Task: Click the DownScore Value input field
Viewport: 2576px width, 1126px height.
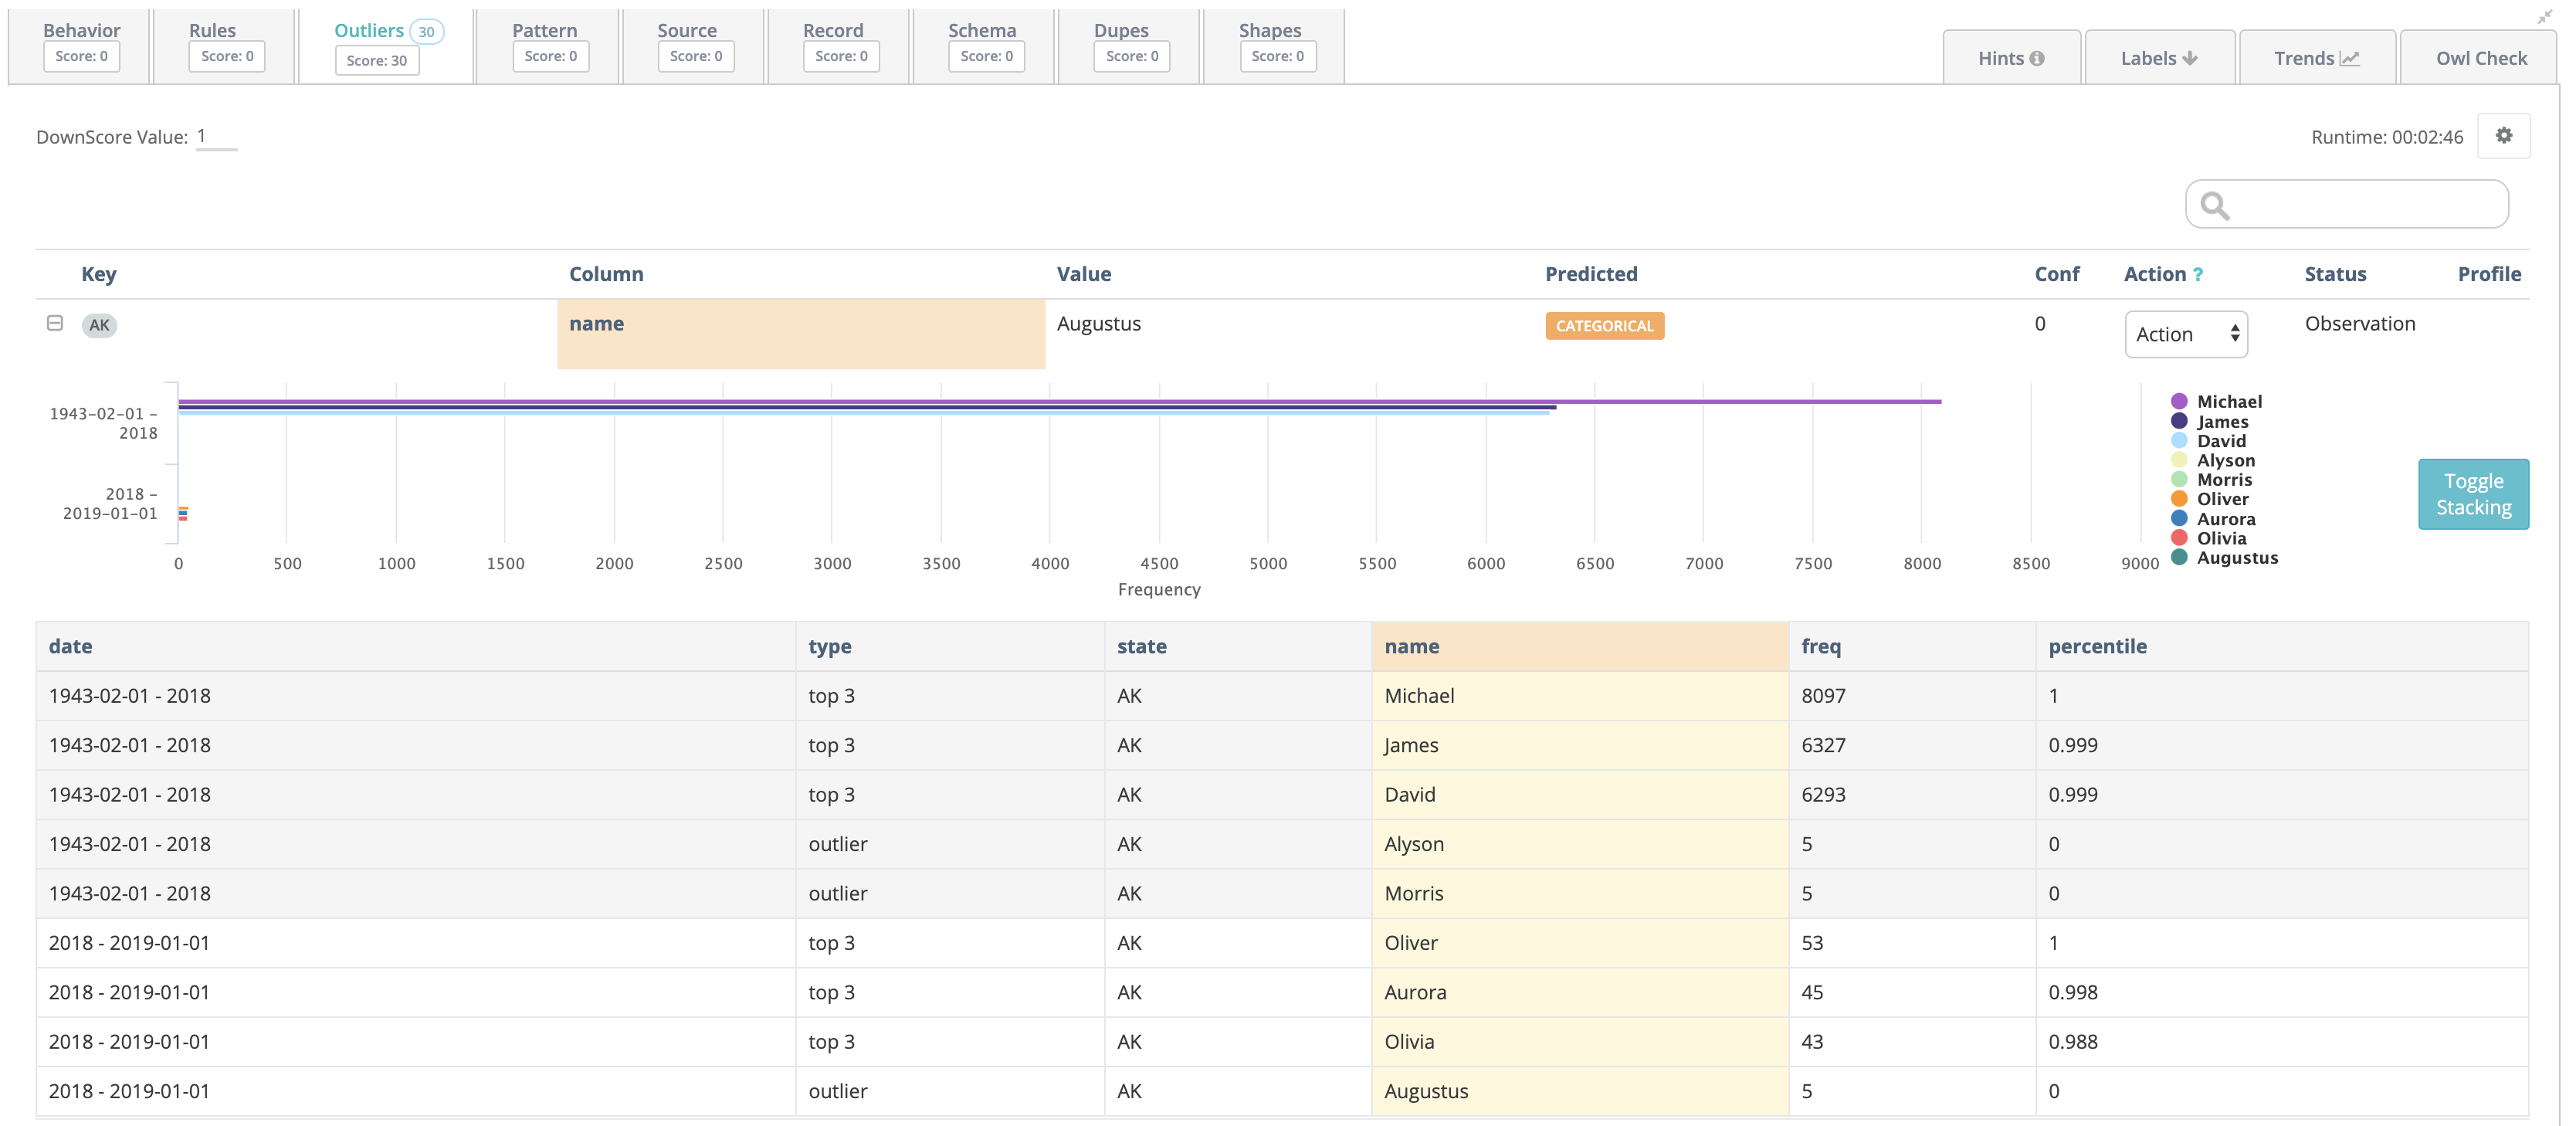Action: pos(216,137)
